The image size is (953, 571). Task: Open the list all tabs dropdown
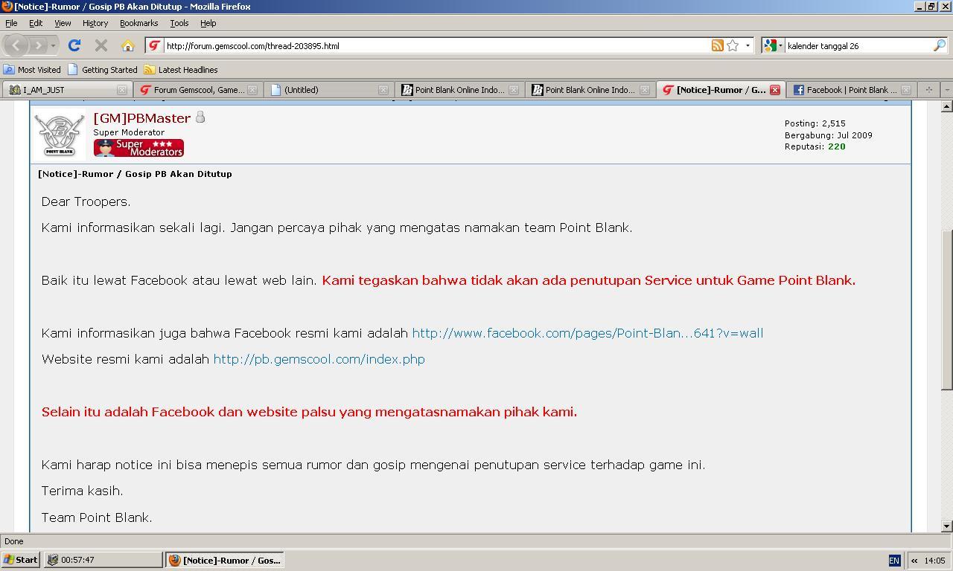click(x=946, y=90)
